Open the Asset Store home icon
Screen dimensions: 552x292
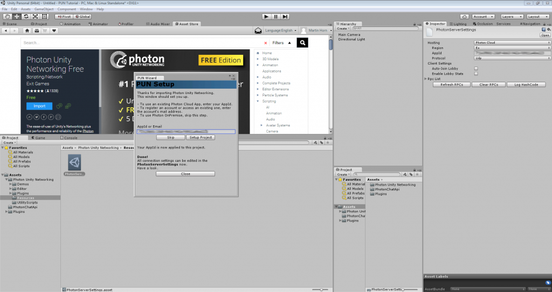[x=27, y=31]
